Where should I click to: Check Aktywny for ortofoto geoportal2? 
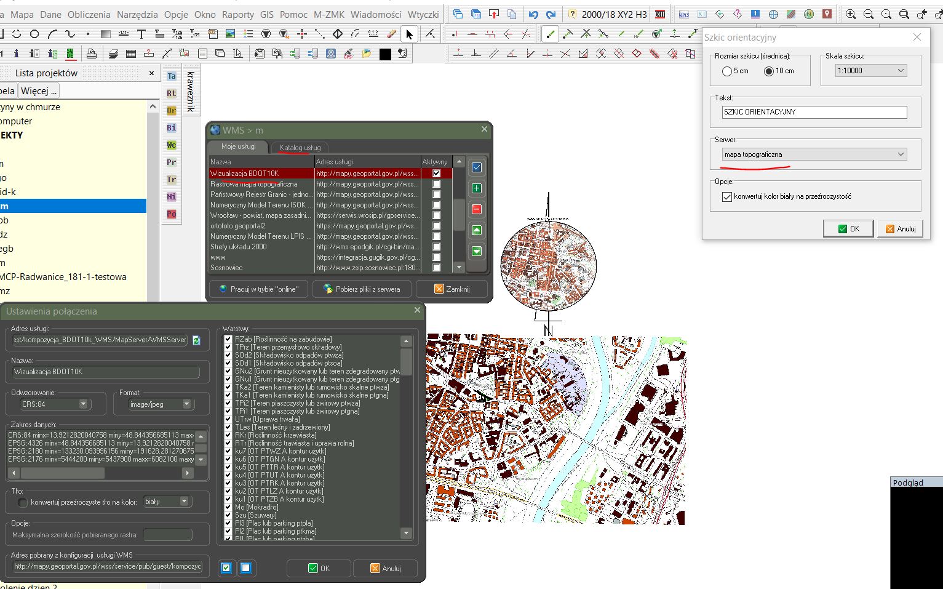point(436,226)
